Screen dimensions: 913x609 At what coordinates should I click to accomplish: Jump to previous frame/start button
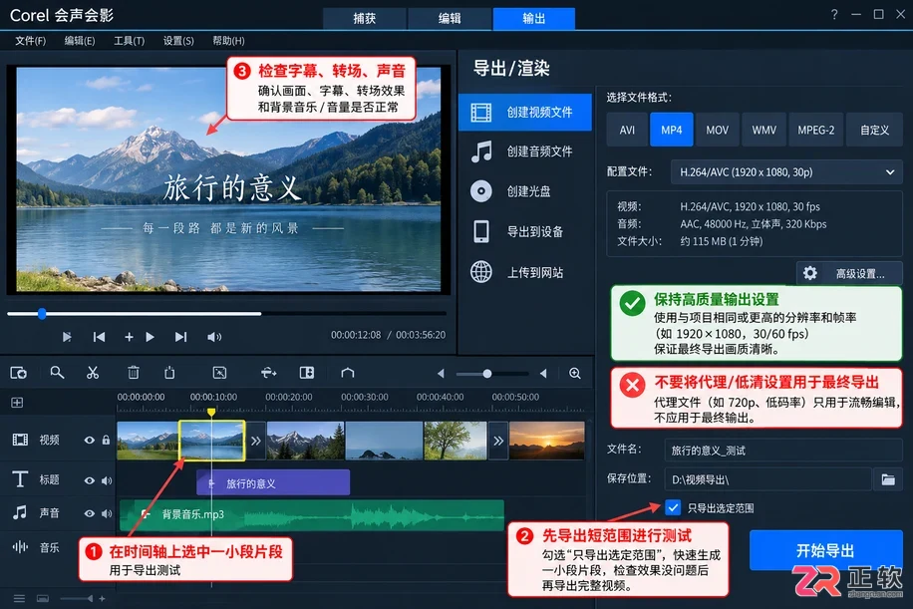[99, 337]
